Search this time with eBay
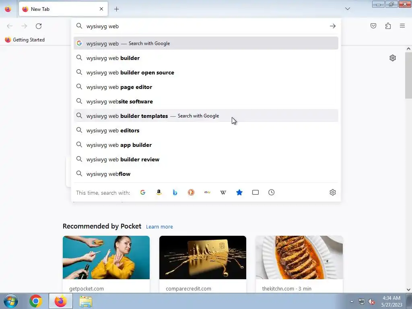 [x=207, y=192]
